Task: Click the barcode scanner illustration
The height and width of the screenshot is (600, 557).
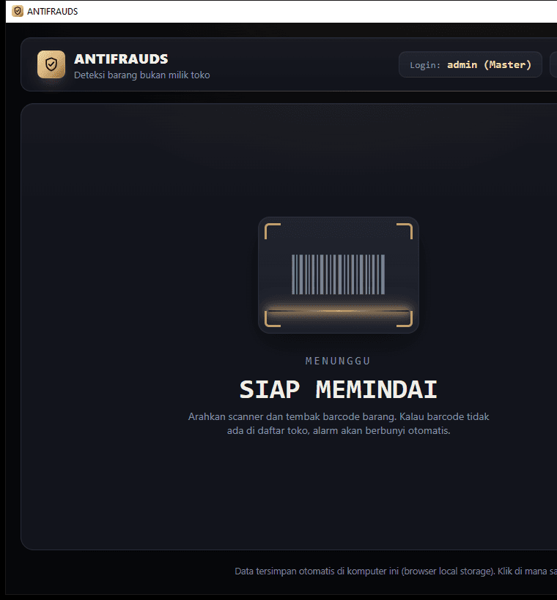Action: [338, 275]
